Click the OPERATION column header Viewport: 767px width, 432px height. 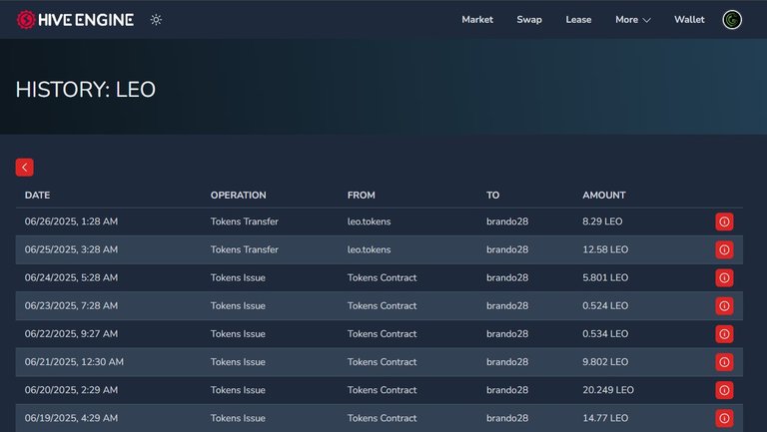[x=239, y=195]
